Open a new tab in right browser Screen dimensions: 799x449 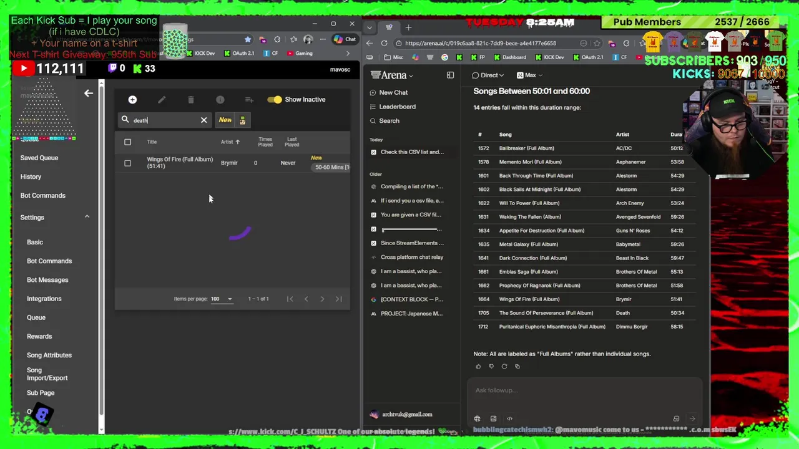408,27
